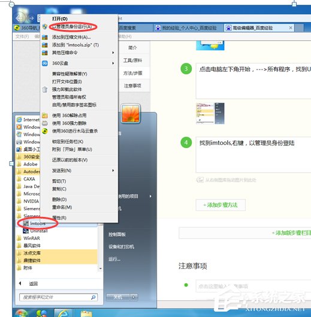
Task: Open 控制面板 from Start menu
Action: coord(117,234)
